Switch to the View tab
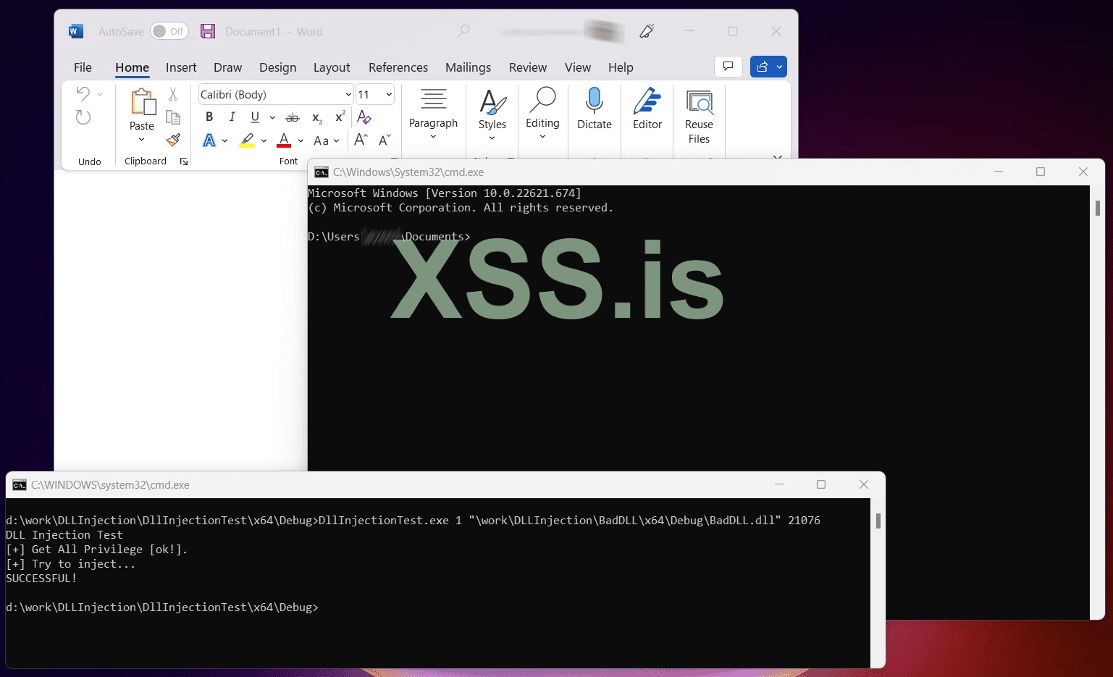The height and width of the screenshot is (677, 1113). coord(578,67)
